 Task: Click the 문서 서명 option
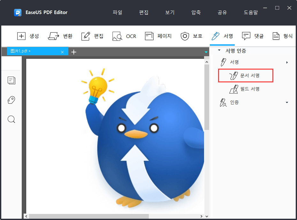click(245, 75)
